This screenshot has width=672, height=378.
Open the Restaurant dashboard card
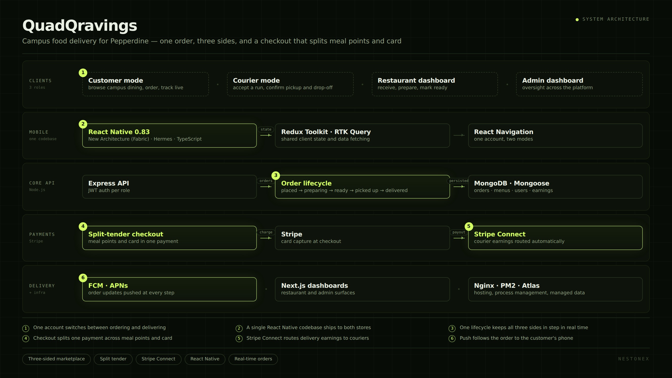click(x=435, y=84)
